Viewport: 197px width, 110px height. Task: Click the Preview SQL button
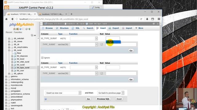tap(103, 99)
